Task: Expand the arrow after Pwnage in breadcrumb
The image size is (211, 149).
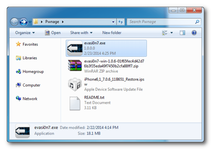Action: point(63,22)
